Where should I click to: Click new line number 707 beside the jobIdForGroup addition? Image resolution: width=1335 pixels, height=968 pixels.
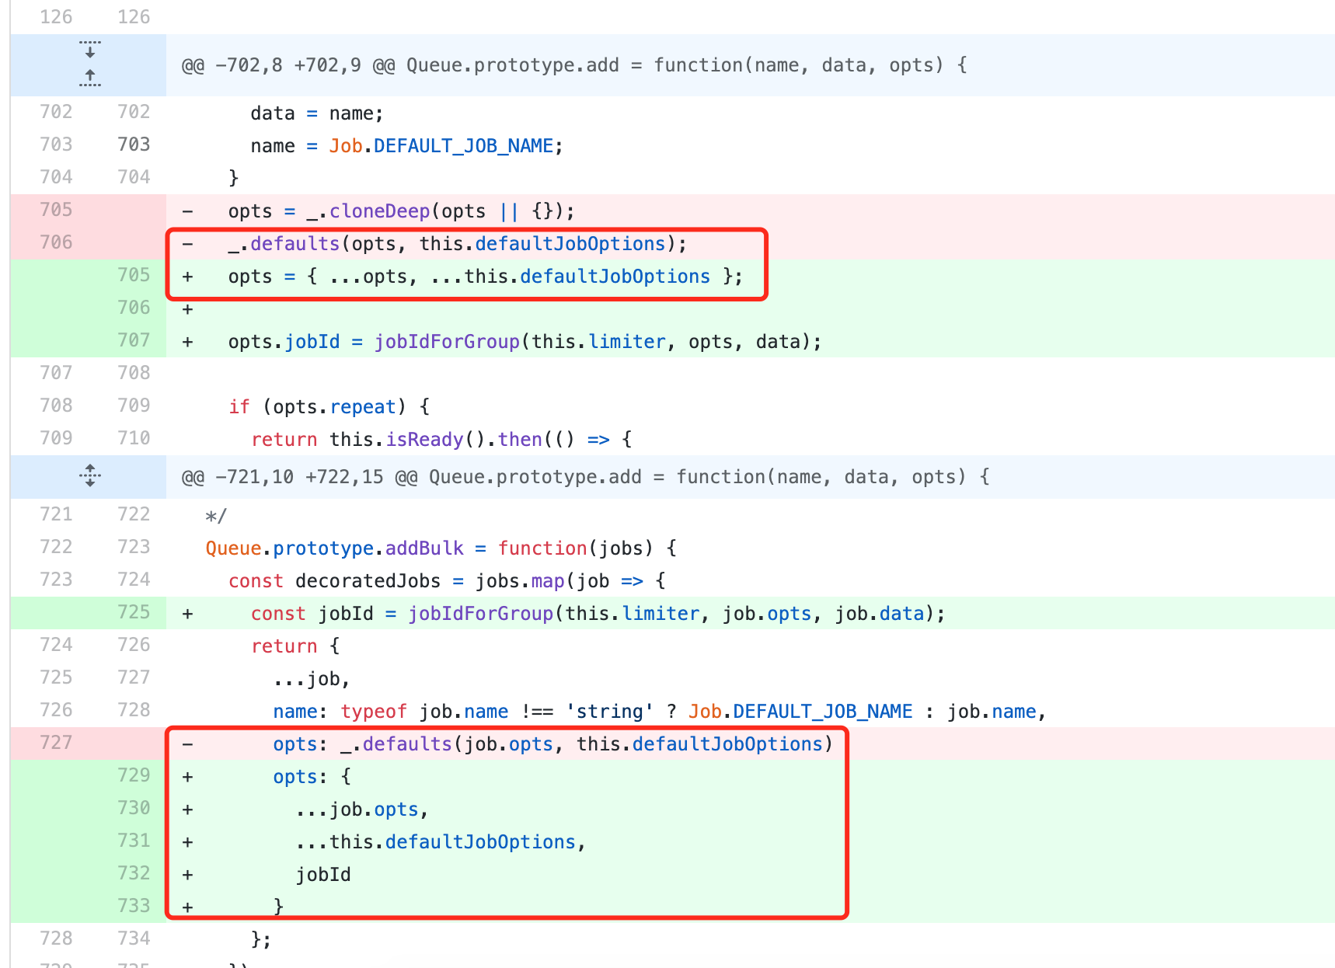134,340
